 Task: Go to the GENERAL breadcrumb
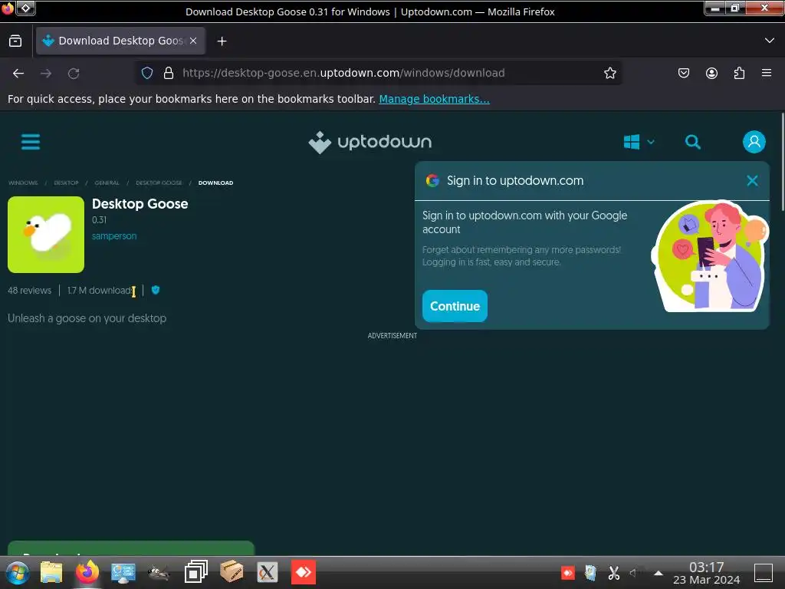click(107, 183)
